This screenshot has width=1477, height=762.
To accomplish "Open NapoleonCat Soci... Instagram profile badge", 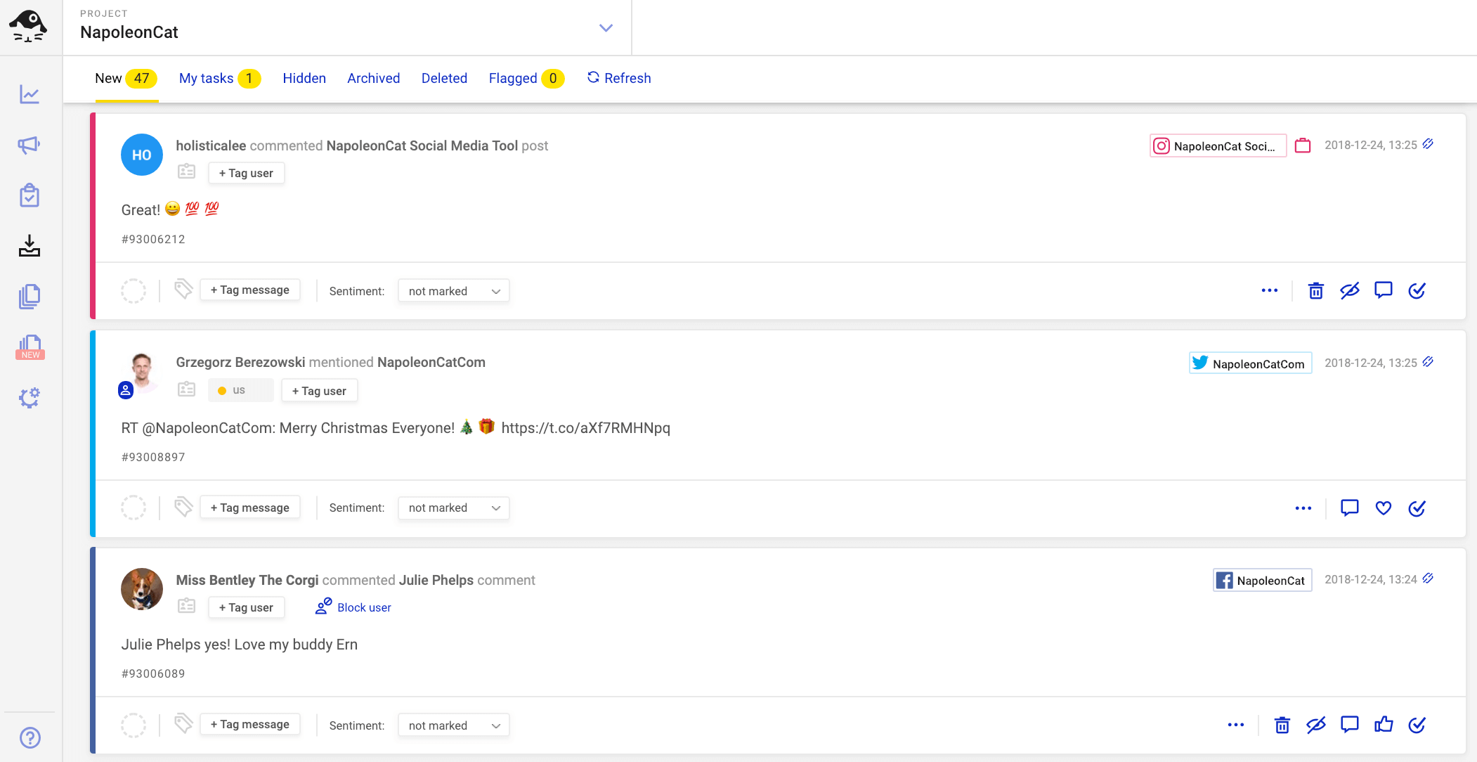I will [x=1218, y=146].
